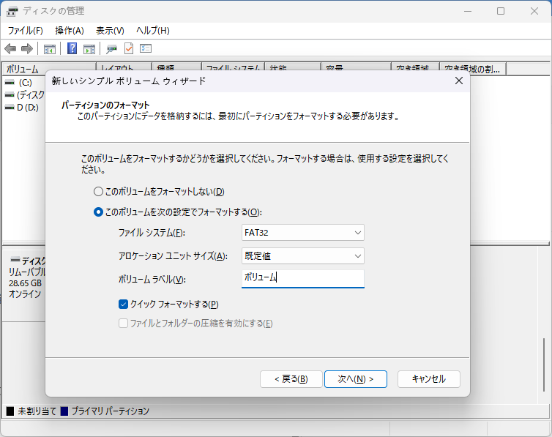Screen dimensions: 552x437
Task: Click the navy プライマリ パーティション legend swatch
Action: pyautogui.click(x=64, y=411)
